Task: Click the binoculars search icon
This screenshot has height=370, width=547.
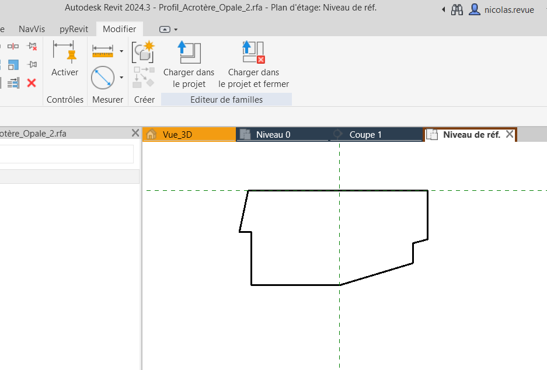Action: pos(457,10)
